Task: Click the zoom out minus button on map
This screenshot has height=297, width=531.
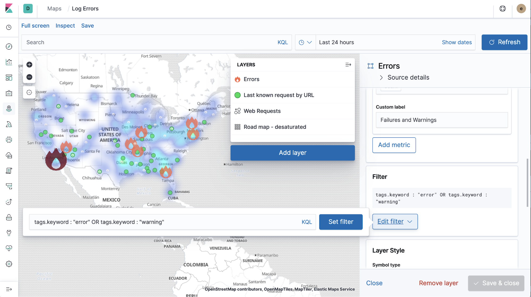Action: pos(29,77)
